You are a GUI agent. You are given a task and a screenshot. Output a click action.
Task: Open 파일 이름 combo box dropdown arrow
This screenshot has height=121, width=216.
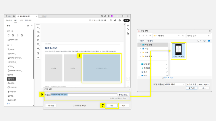tap(183, 84)
